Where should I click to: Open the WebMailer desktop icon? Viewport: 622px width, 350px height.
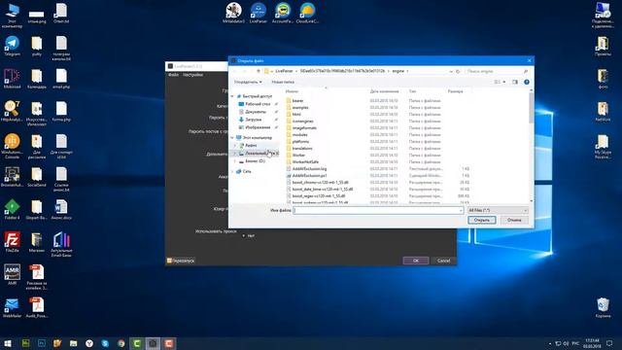(x=12, y=308)
